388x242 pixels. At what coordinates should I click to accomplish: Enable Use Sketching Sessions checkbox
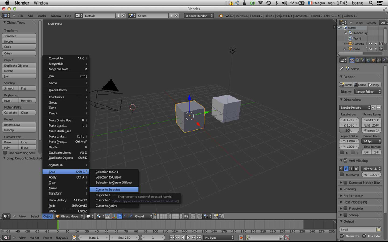click(x=5, y=152)
